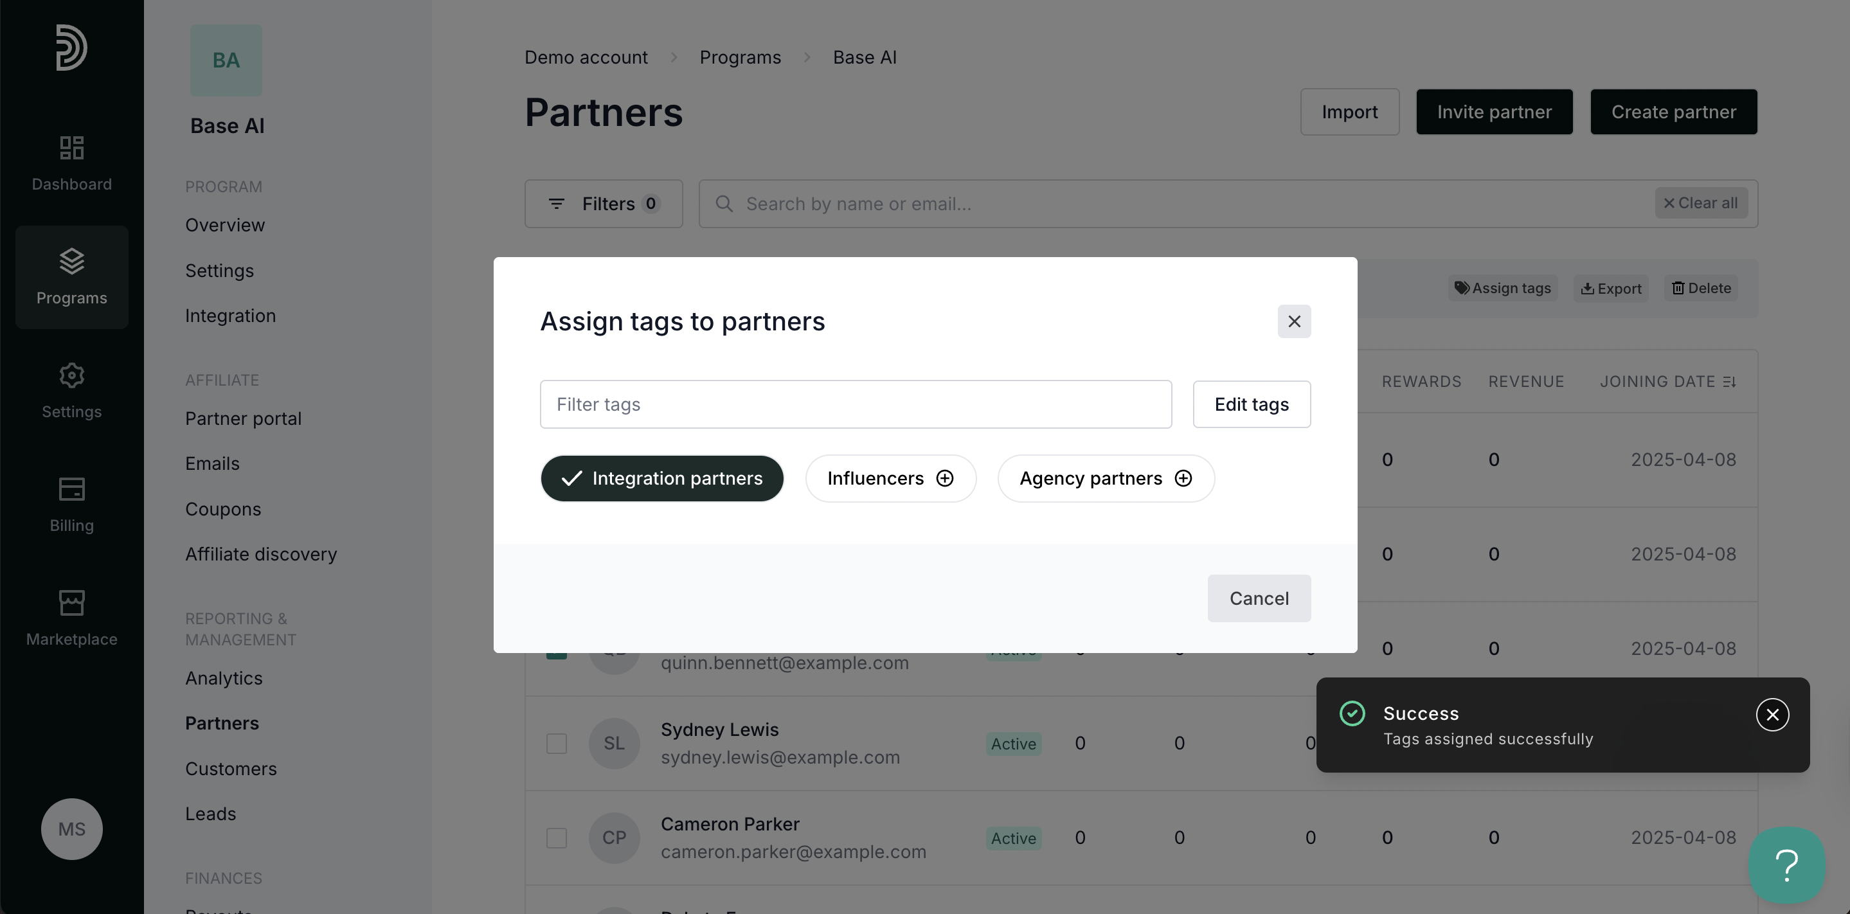Open the Leads menu item
This screenshot has height=914, width=1850.
210,814
